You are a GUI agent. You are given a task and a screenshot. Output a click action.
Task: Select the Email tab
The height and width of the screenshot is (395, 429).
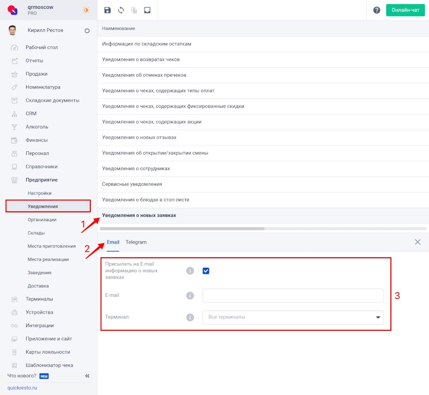tap(113, 242)
